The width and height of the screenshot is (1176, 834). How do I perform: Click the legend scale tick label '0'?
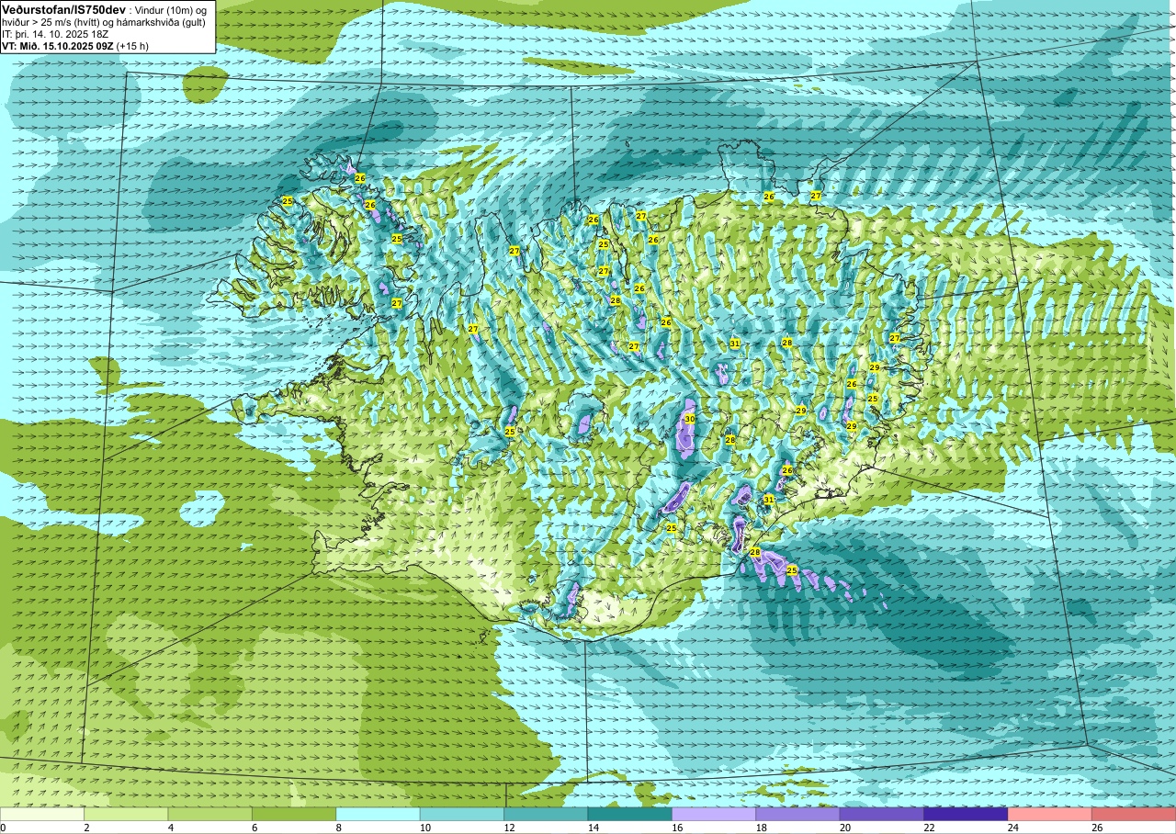3,828
